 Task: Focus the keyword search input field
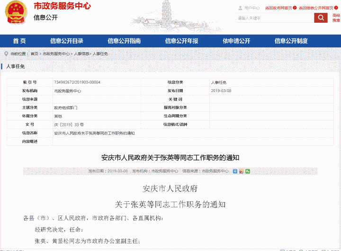pyautogui.click(x=275, y=18)
